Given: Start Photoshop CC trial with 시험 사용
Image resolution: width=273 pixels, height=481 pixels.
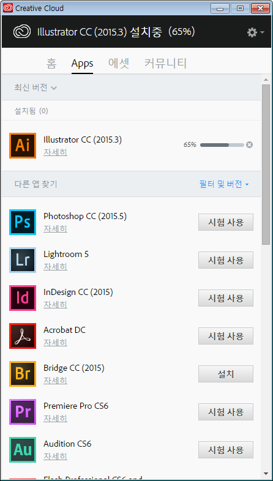Looking at the screenshot, I should coord(226,222).
